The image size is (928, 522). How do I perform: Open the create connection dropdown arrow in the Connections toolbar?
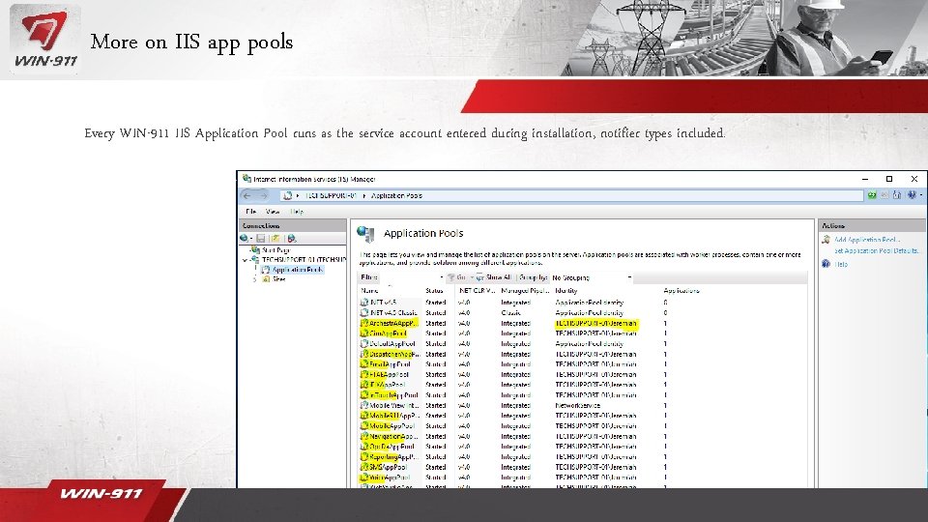coord(251,239)
